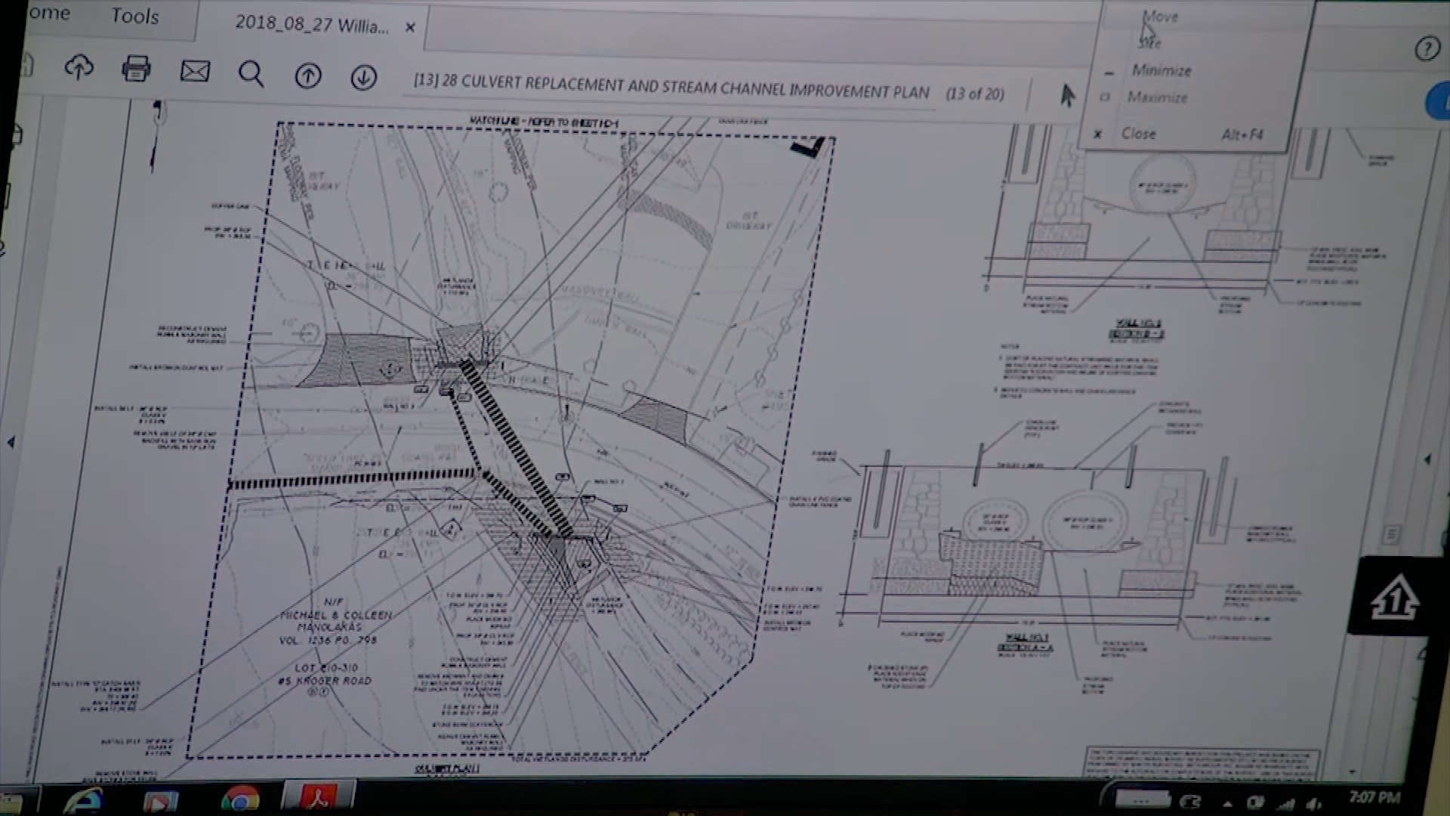This screenshot has width=1450, height=816.
Task: Select the arrow cursor selection tool
Action: [x=1067, y=95]
